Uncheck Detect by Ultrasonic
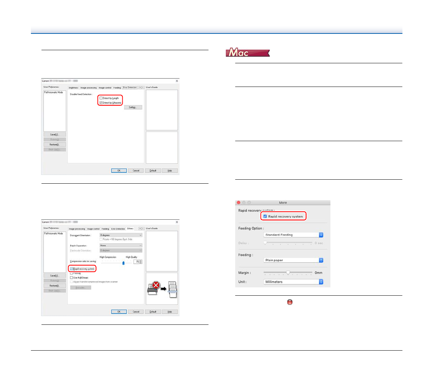Screen dimensions: 433x371 click(101, 103)
